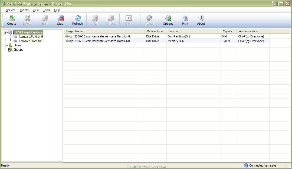Click the iSCSI Target server icon in tree

[10, 32]
